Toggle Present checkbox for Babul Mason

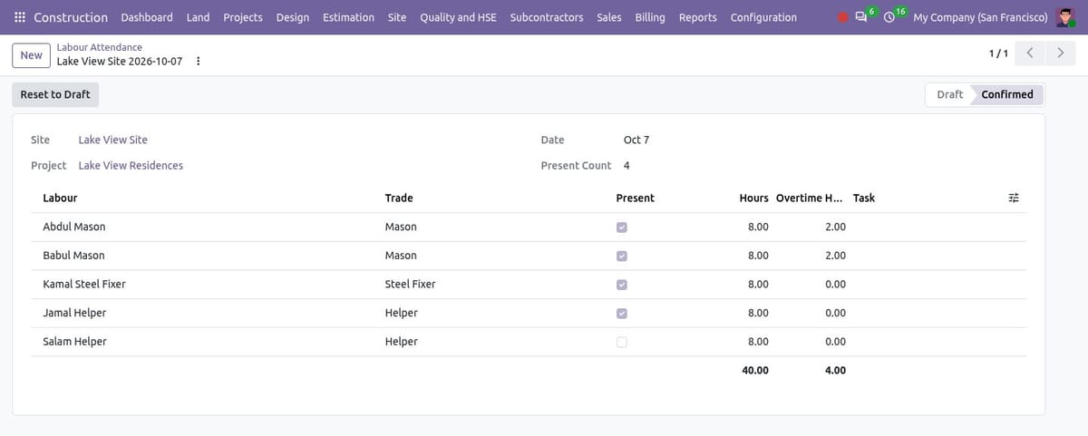[621, 256]
